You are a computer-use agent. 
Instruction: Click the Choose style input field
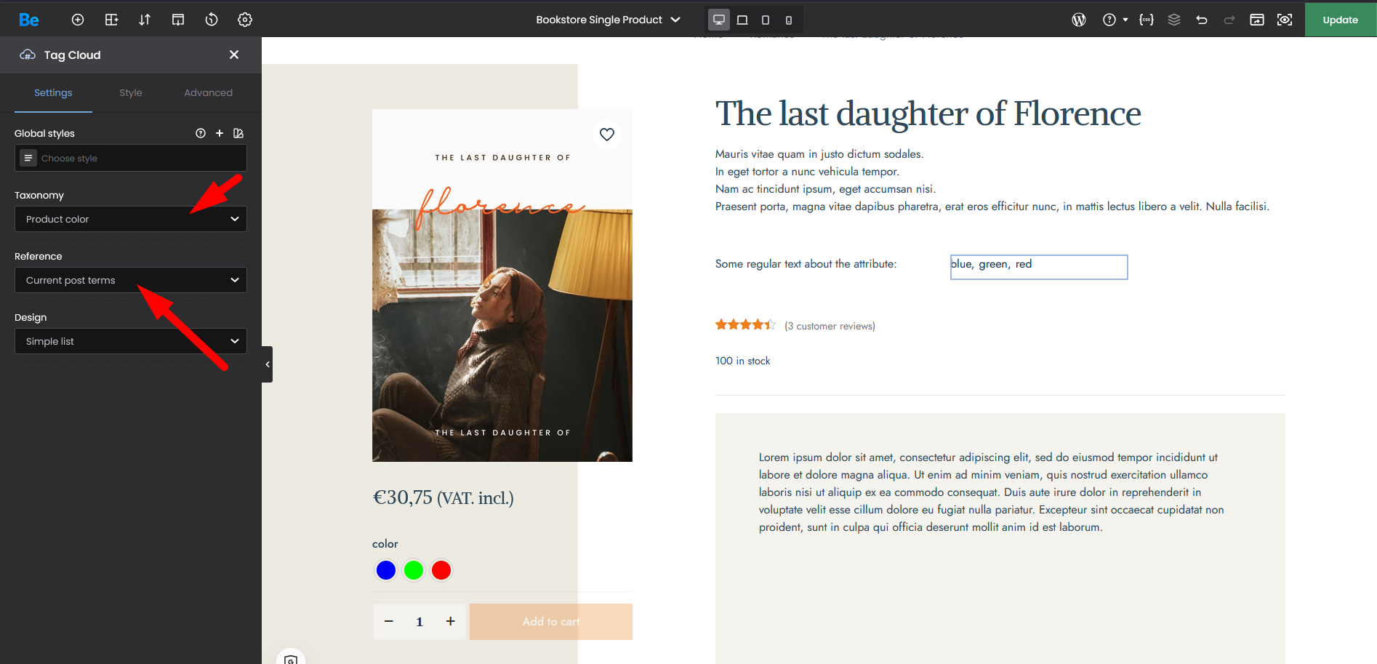tap(138, 158)
